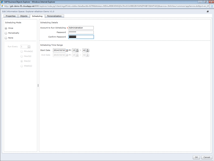Focus the Password input field

point(81,32)
